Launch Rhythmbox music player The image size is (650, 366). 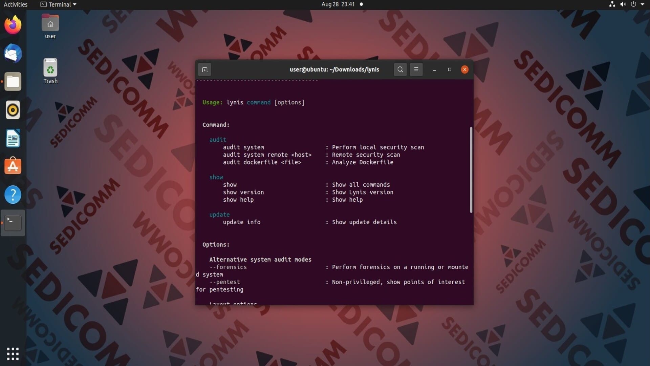click(x=13, y=110)
